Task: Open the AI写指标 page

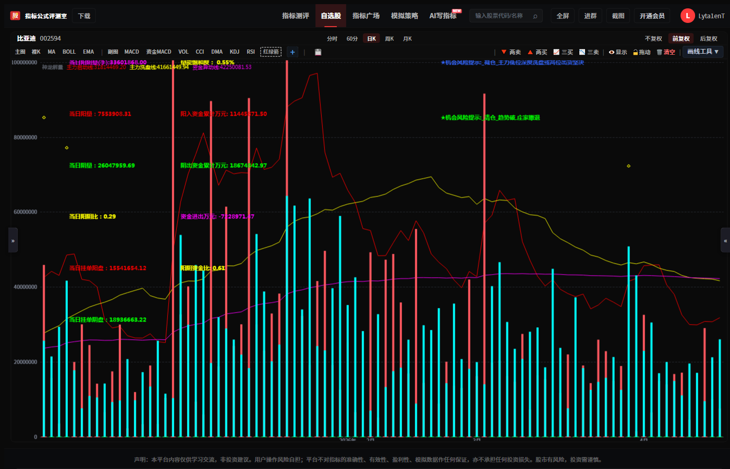Action: point(443,16)
